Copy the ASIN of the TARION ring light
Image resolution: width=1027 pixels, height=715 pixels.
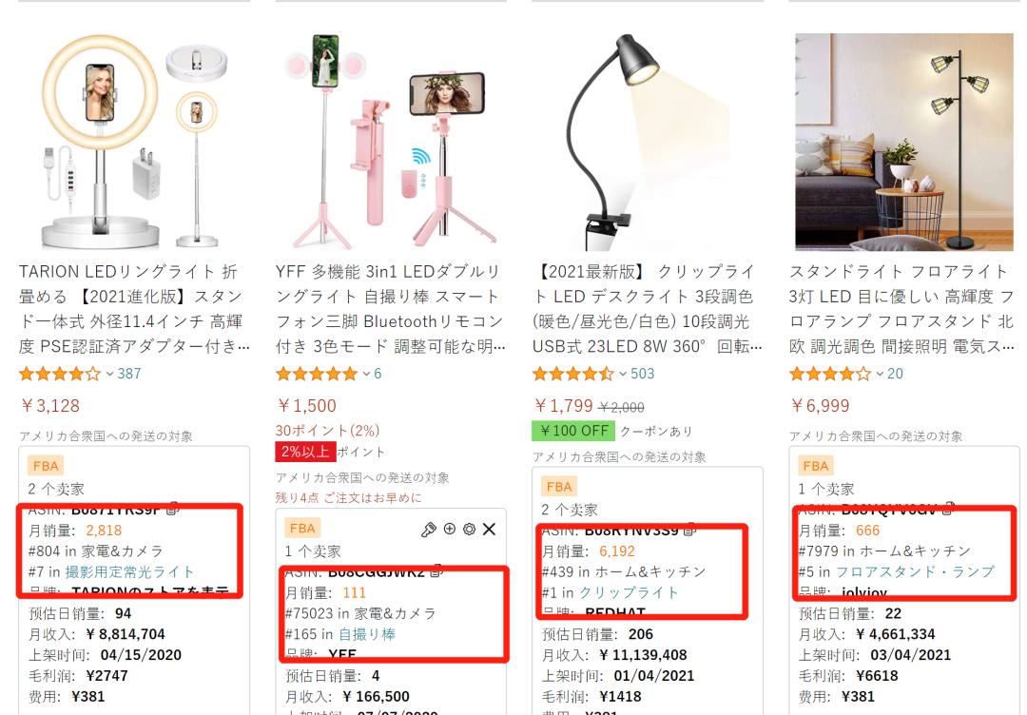173,508
